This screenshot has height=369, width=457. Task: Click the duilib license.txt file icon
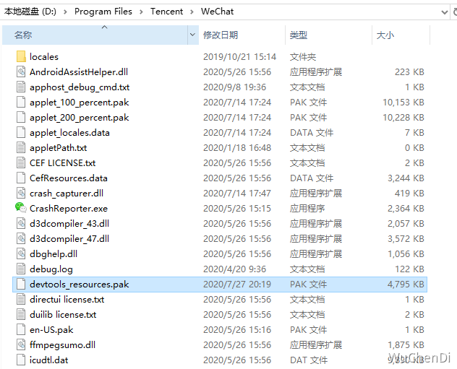click(x=21, y=314)
